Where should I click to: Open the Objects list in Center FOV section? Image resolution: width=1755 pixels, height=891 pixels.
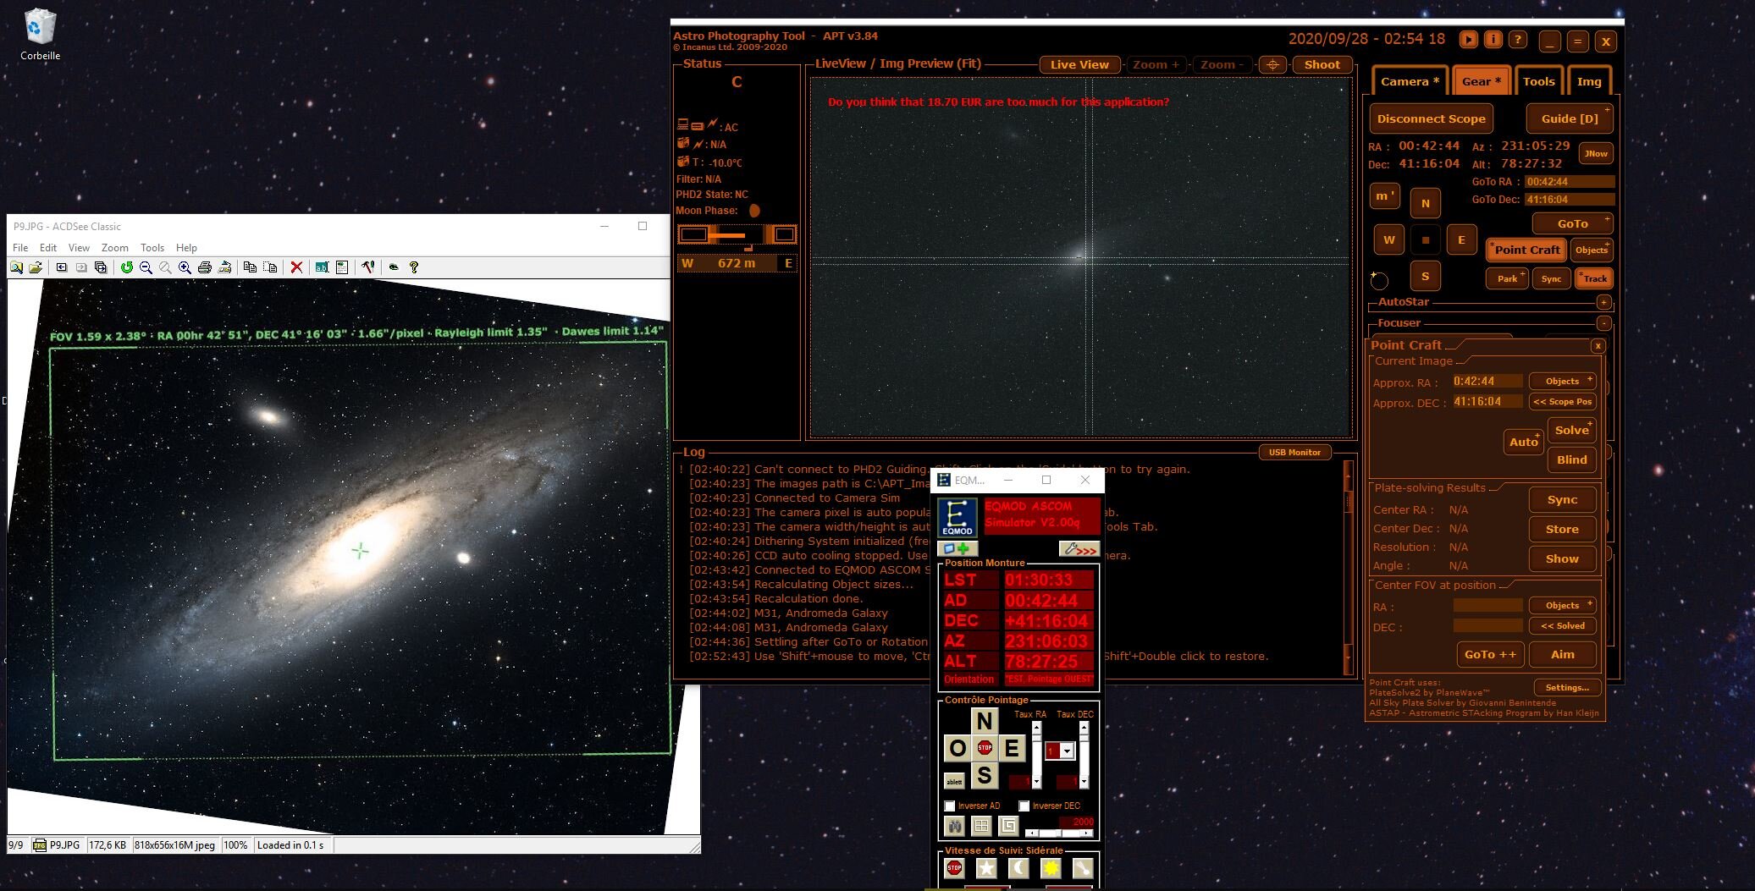1563,605
